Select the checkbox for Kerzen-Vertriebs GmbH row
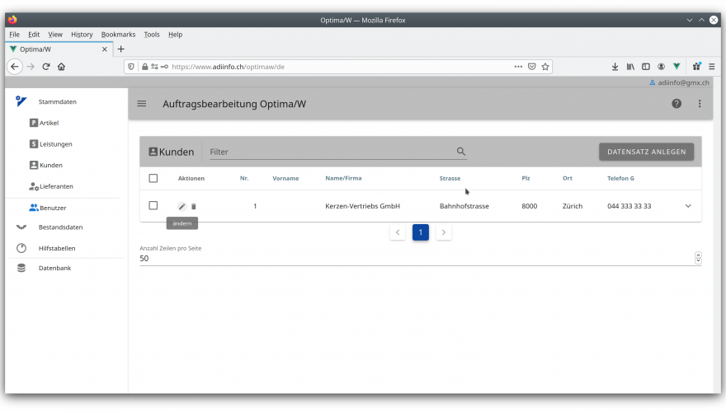The image size is (726, 412). [x=153, y=206]
